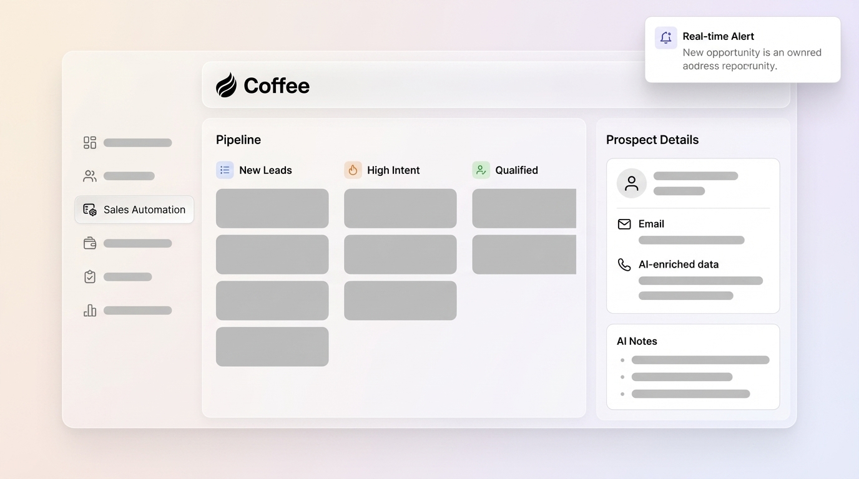This screenshot has width=859, height=479.
Task: Click the last card in New Leads
Action: (272, 347)
